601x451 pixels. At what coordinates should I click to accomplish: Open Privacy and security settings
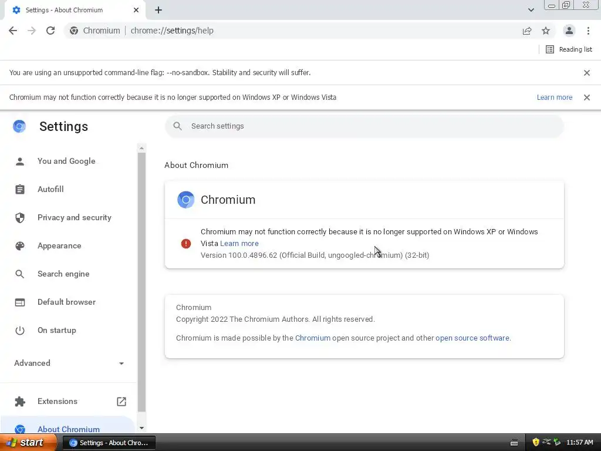[x=75, y=217]
